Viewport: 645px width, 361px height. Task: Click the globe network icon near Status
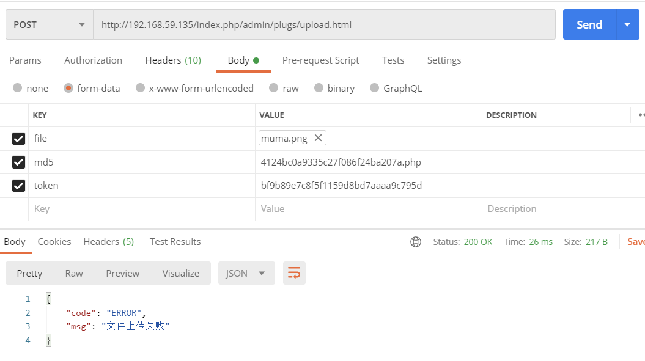(416, 242)
